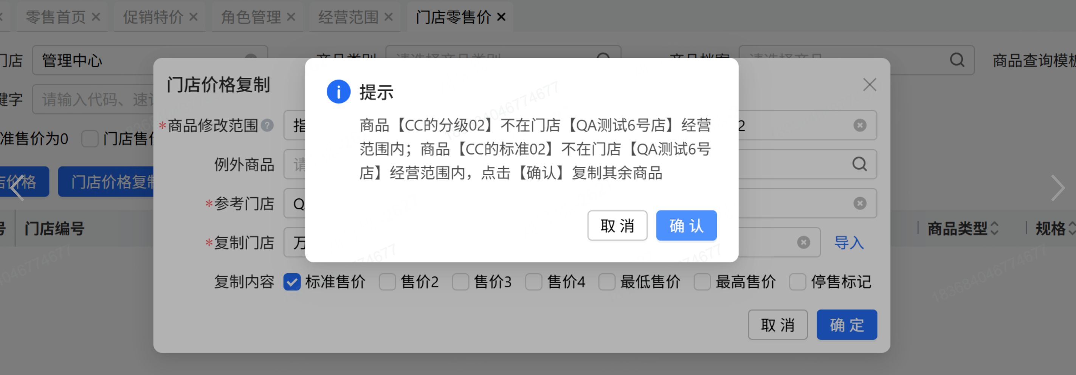The image size is (1076, 375).
Task: Sort by 商品类型 column arrows
Action: pos(995,228)
